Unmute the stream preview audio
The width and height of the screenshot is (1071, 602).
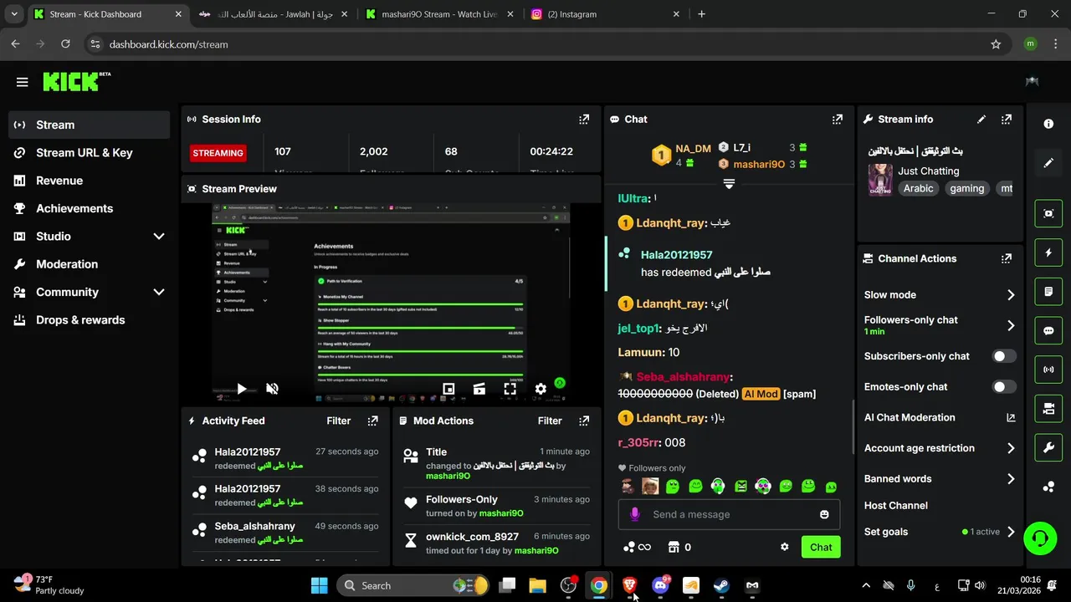[x=272, y=389]
